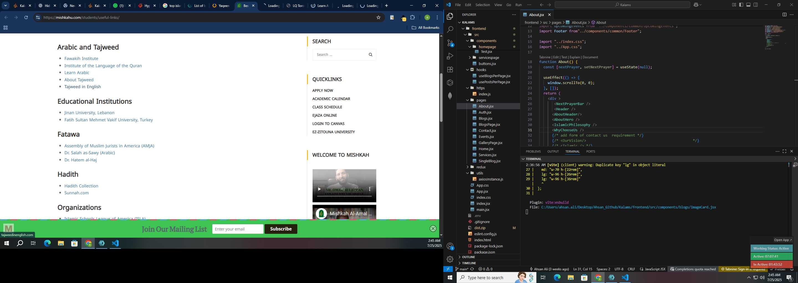Click VS Code icon in right taskbar
The height and width of the screenshot is (283, 798).
click(625, 278)
